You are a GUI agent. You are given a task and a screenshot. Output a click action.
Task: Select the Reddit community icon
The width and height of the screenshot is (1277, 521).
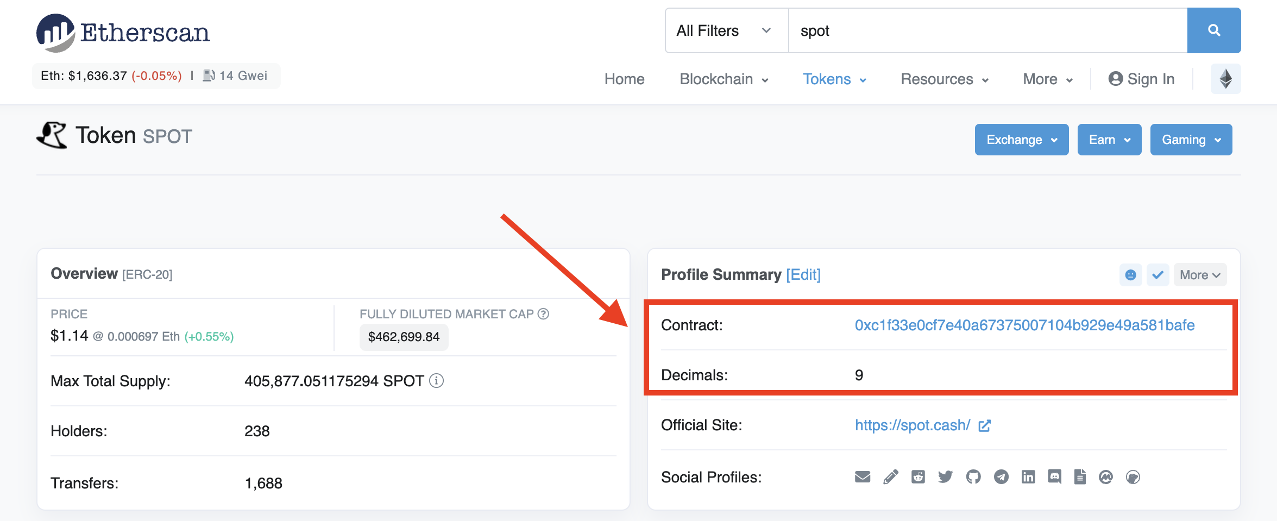(918, 477)
